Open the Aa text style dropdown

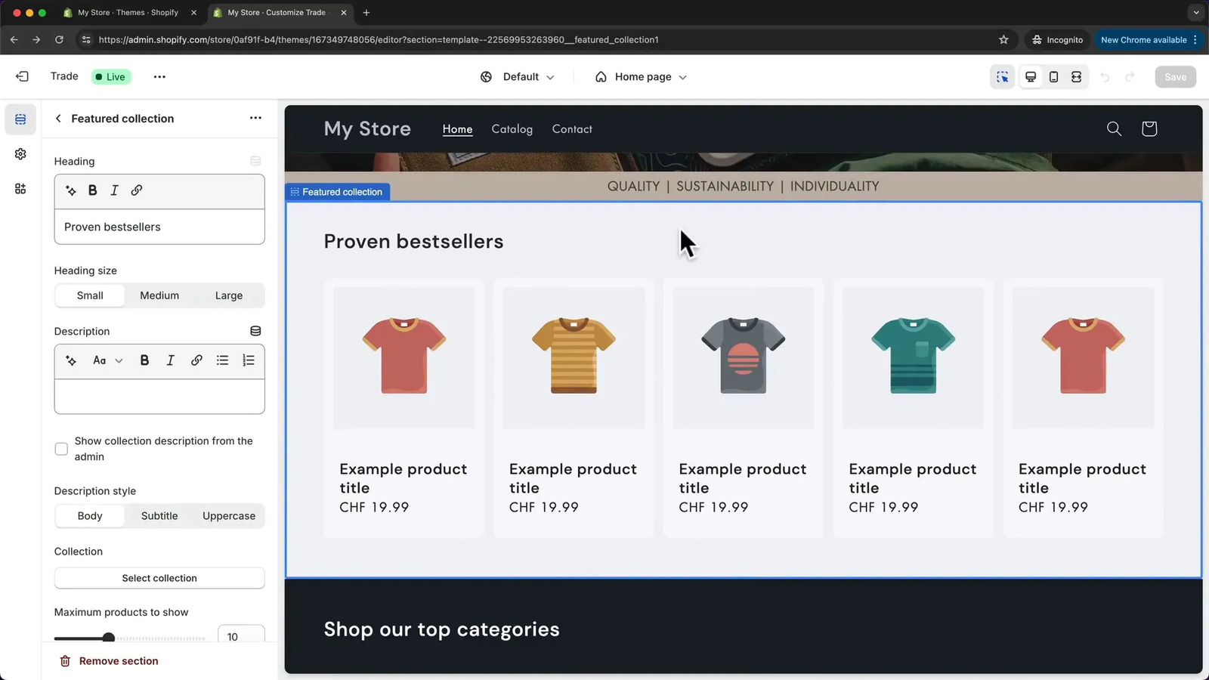pyautogui.click(x=107, y=360)
